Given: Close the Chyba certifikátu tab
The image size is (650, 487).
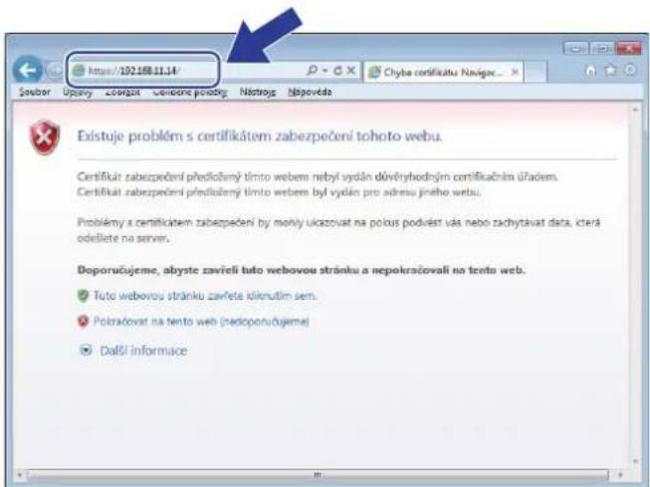Looking at the screenshot, I should coord(515,72).
